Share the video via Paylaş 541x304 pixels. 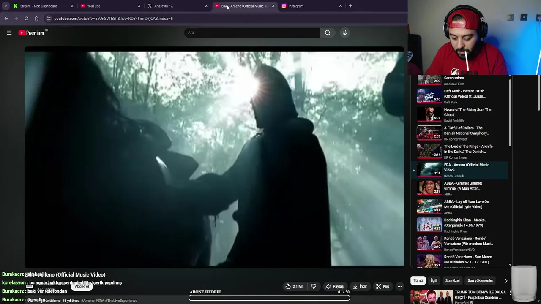click(x=334, y=286)
